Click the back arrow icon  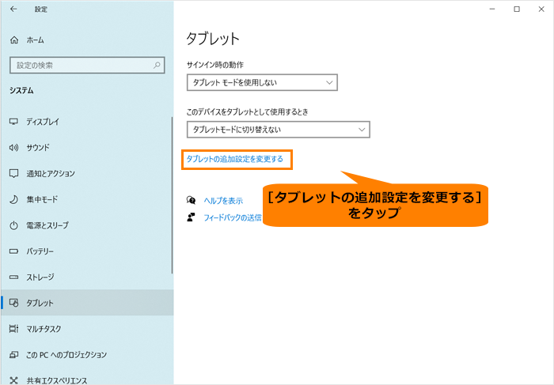tap(13, 9)
